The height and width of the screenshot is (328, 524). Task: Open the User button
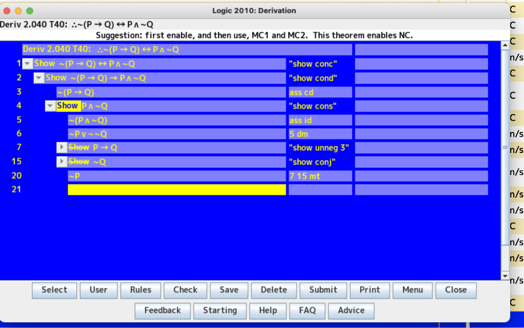click(x=99, y=290)
